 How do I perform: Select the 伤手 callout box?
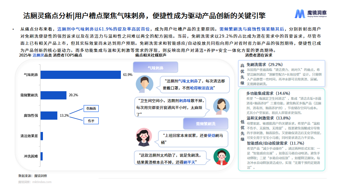[91, 121]
